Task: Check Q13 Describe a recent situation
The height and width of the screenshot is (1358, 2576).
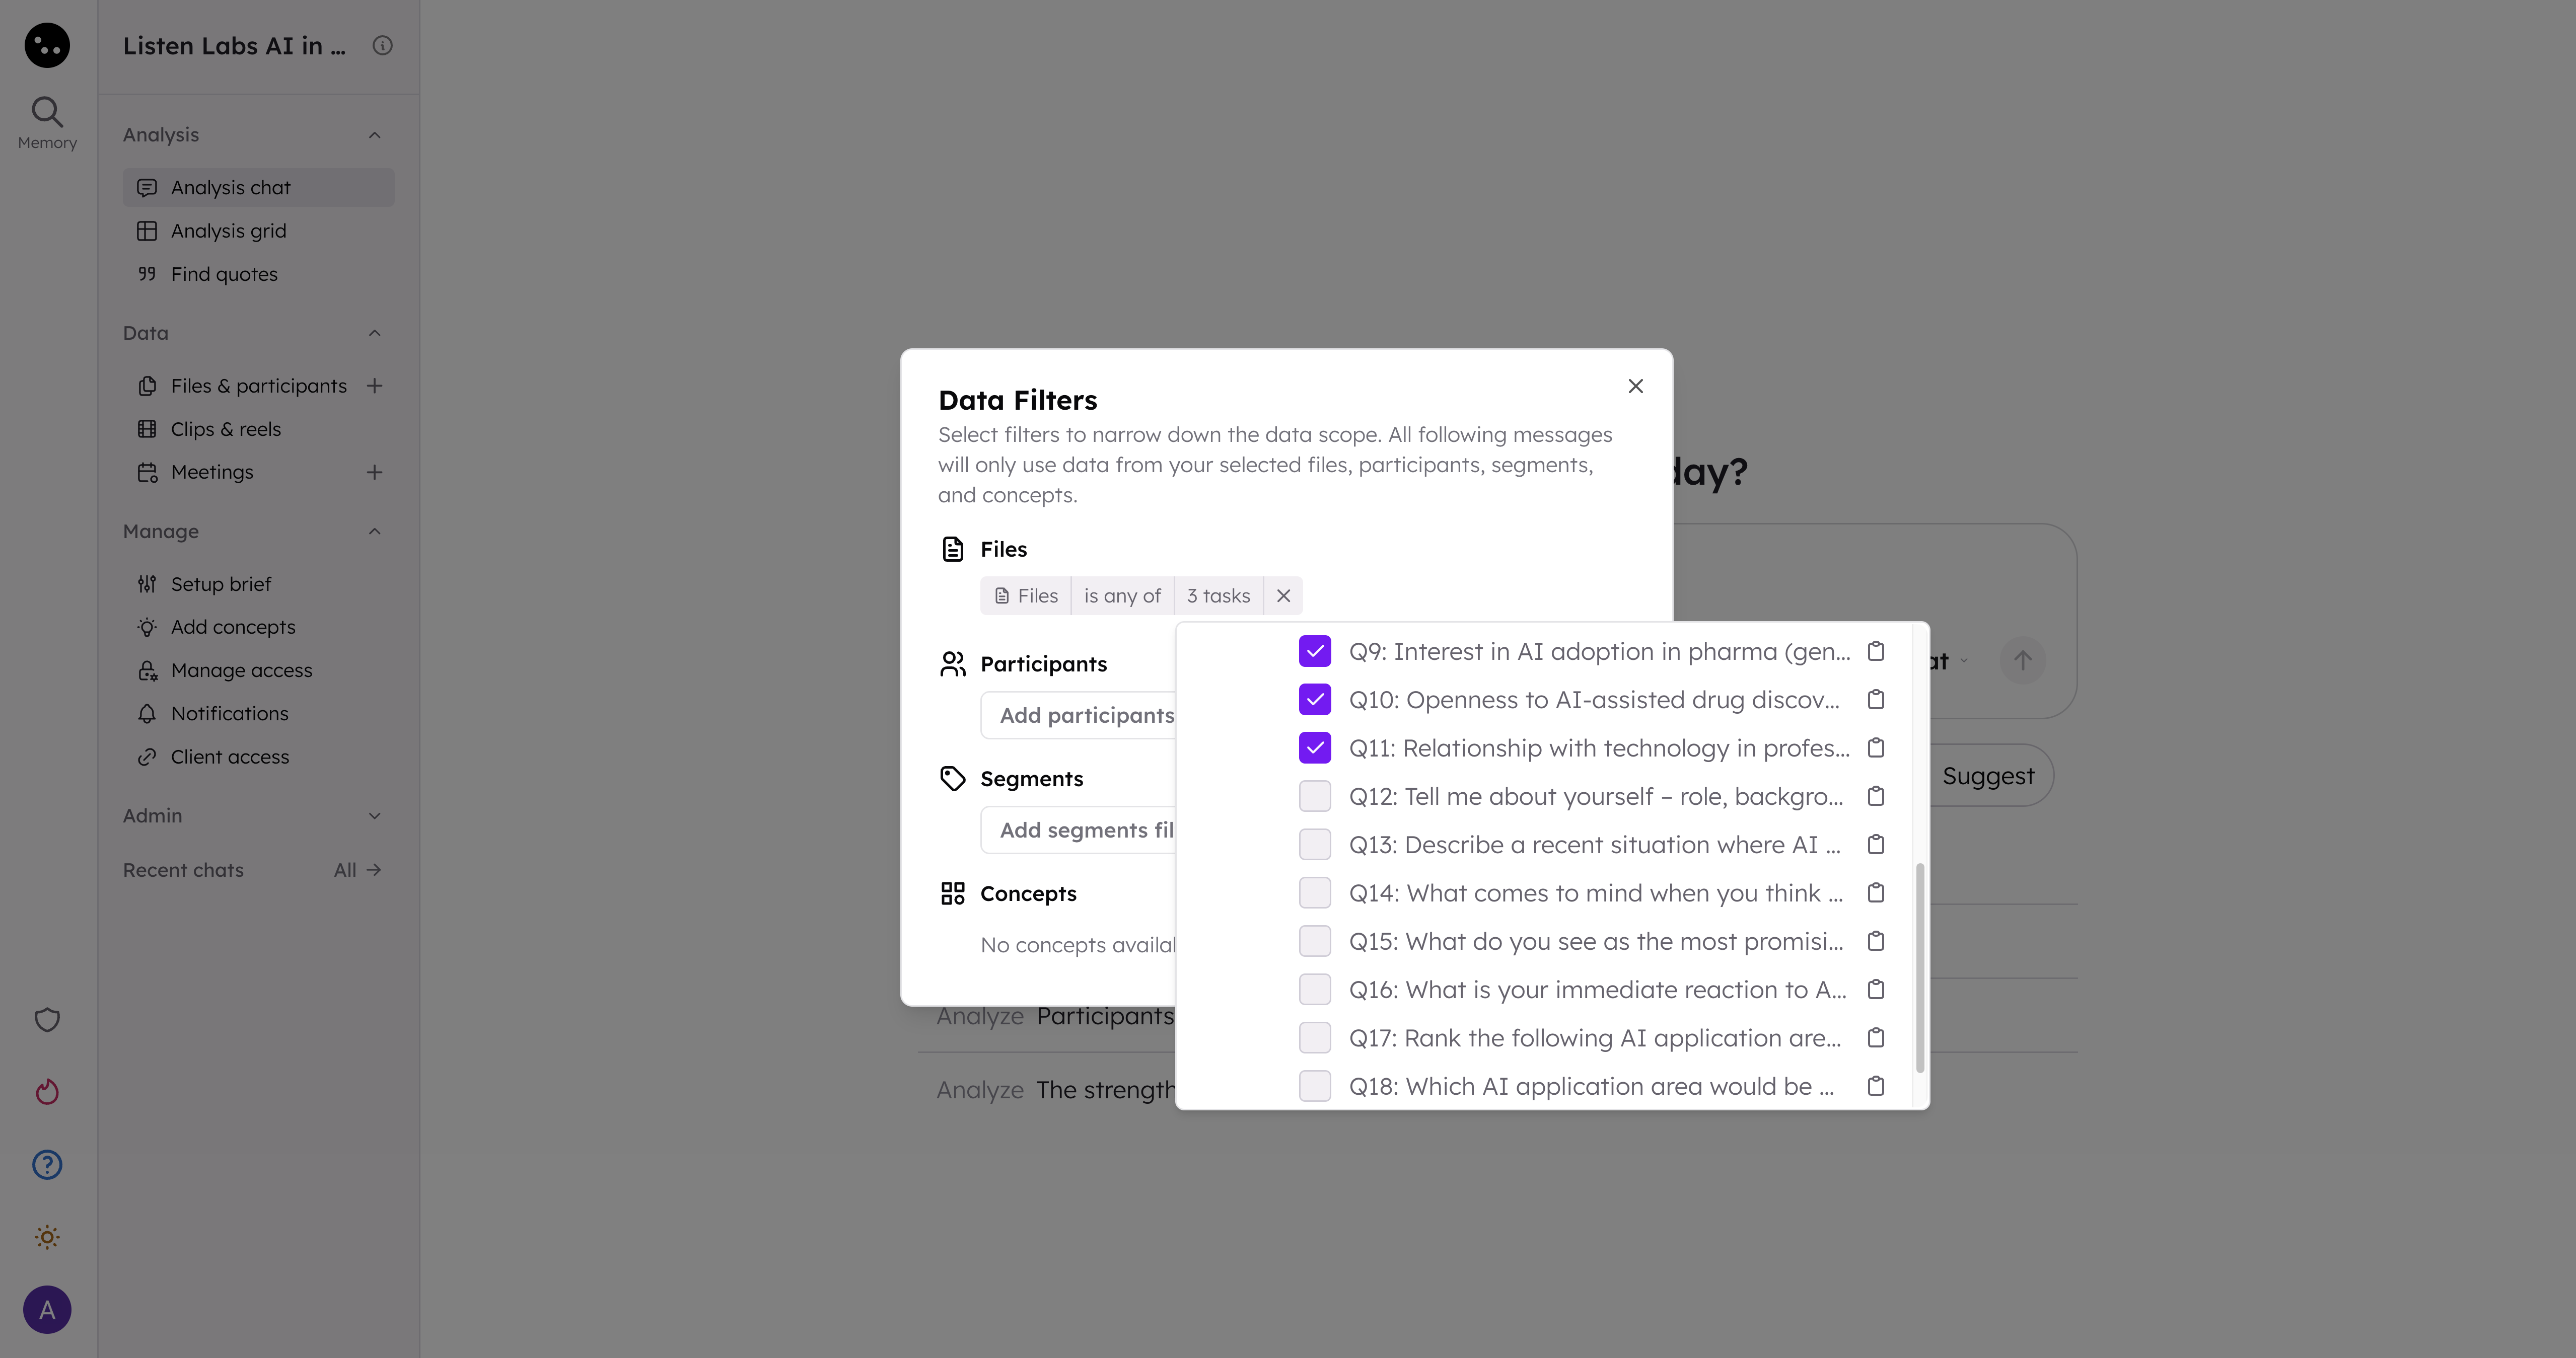Action: [1315, 845]
